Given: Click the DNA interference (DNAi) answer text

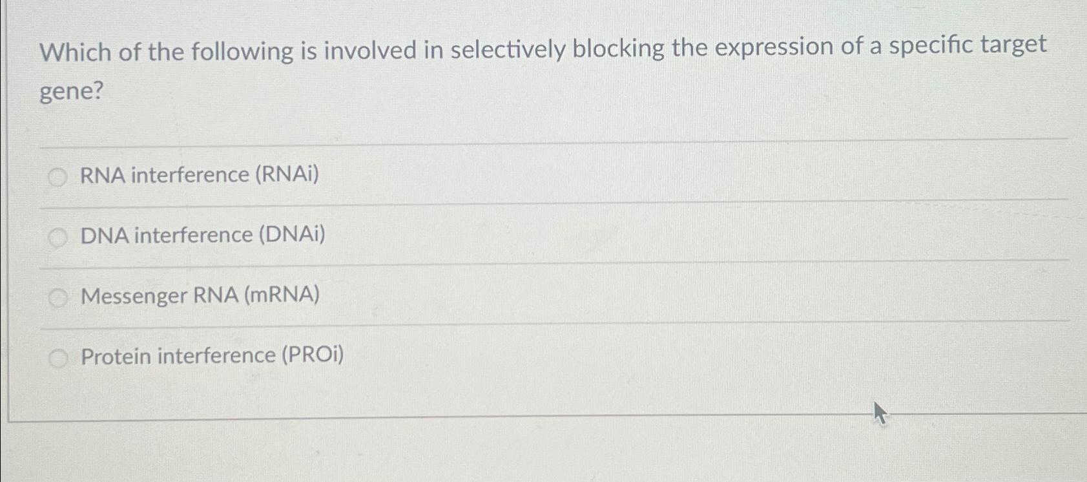Looking at the screenshot, I should pyautogui.click(x=202, y=236).
